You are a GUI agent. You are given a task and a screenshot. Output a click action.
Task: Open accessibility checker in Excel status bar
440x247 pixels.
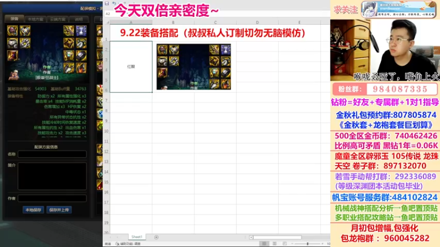(128, 244)
